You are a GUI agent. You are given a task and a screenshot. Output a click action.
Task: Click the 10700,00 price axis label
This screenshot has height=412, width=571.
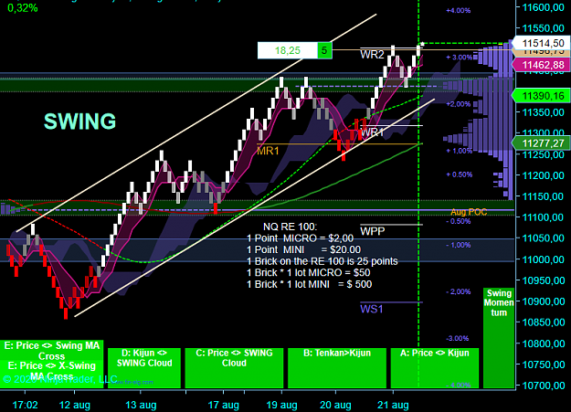tap(544, 386)
